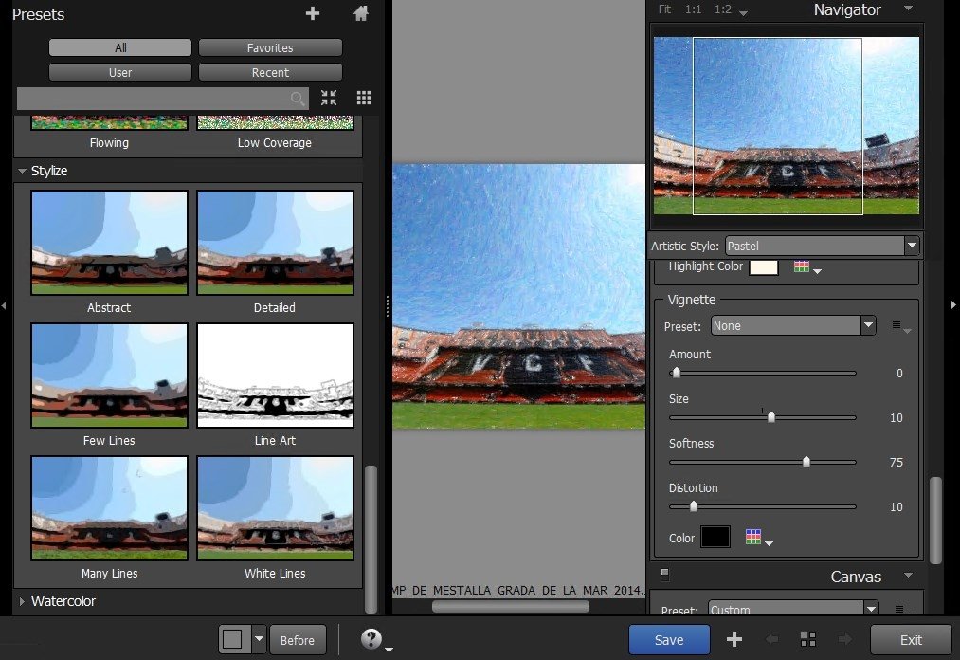960x660 pixels.
Task: Collapse the Navigator panel arrow
Action: [x=909, y=9]
